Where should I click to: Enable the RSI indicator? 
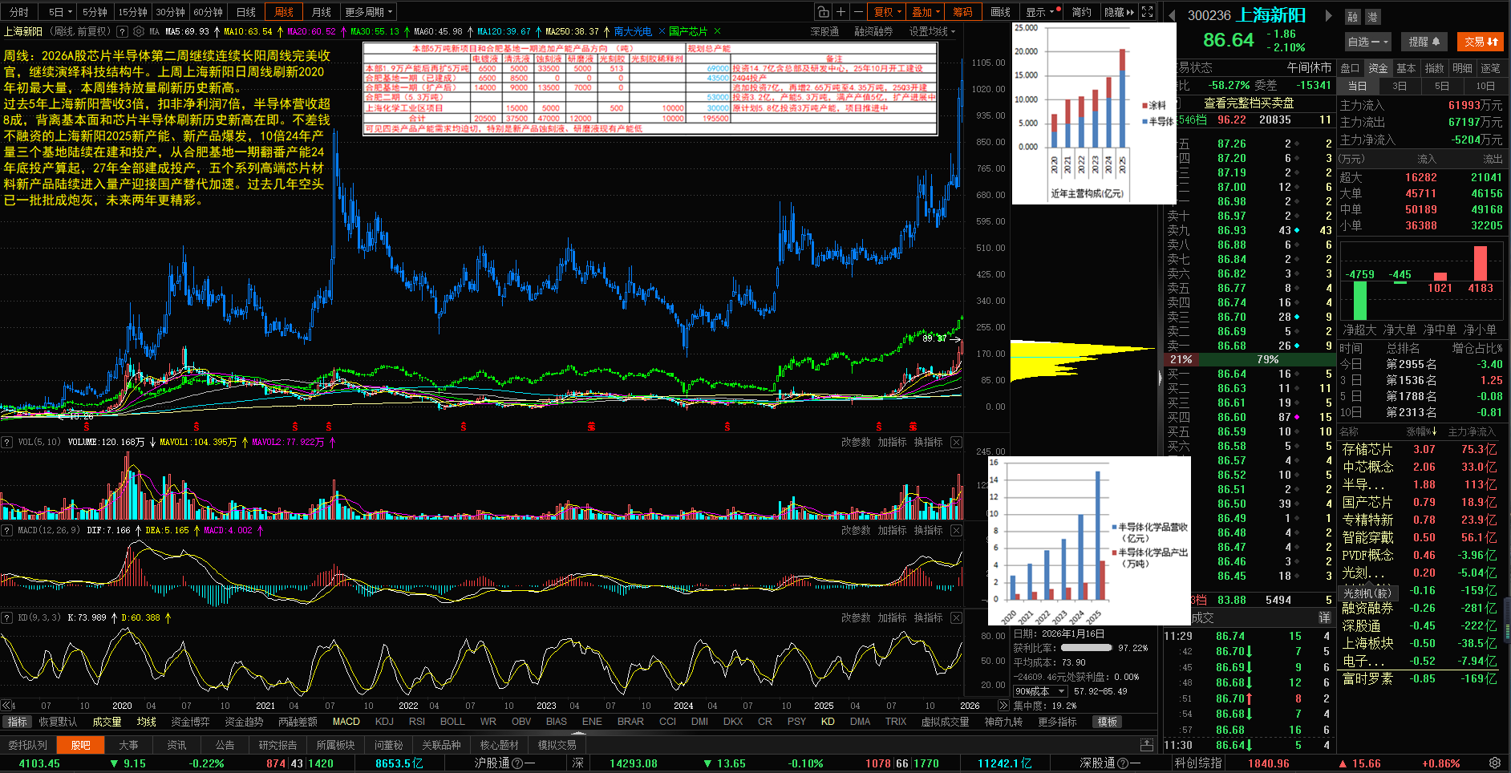coord(417,722)
